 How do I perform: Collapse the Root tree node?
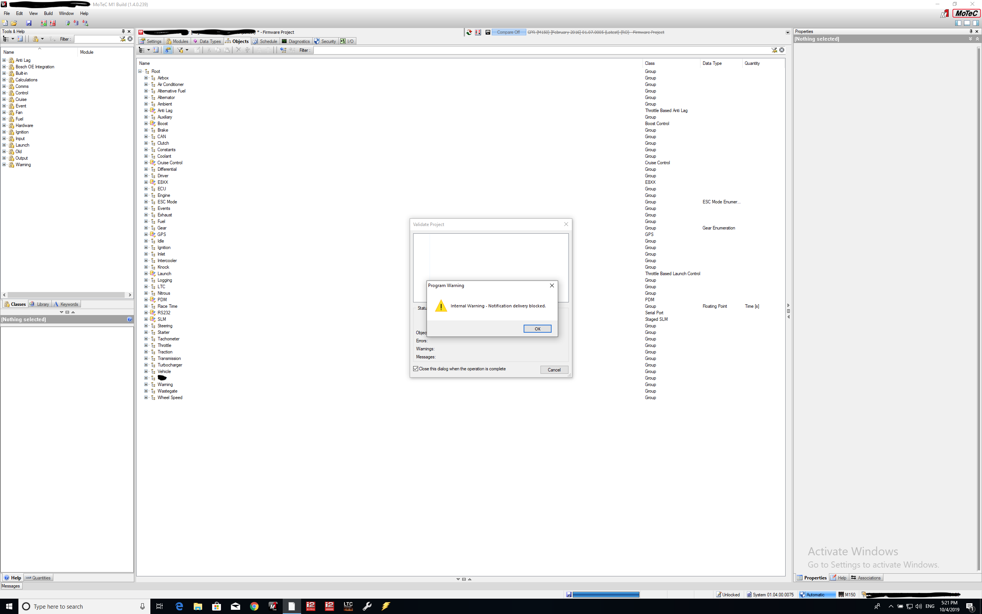[140, 71]
